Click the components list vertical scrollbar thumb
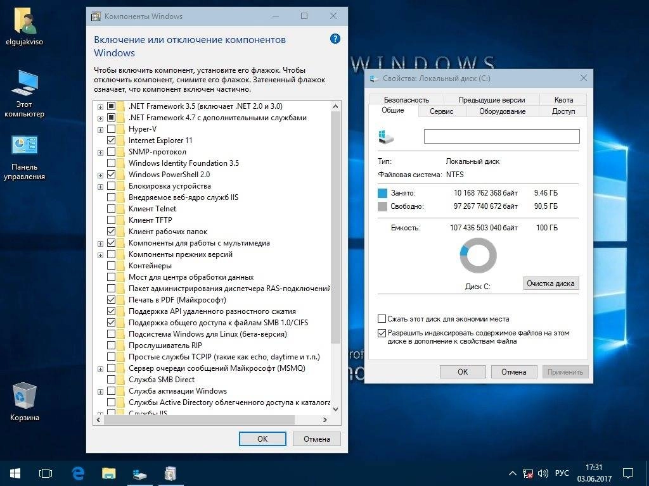Screen dimensions: 649x486 pos(336,227)
